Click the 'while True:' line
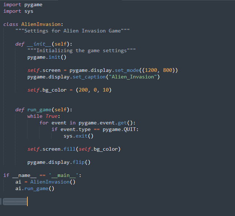Screen dimensions: 235x216 (44, 116)
